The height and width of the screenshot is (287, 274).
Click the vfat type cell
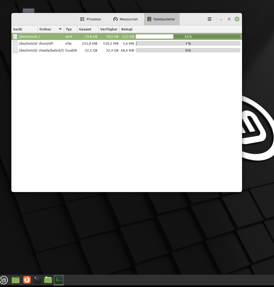pyautogui.click(x=68, y=44)
